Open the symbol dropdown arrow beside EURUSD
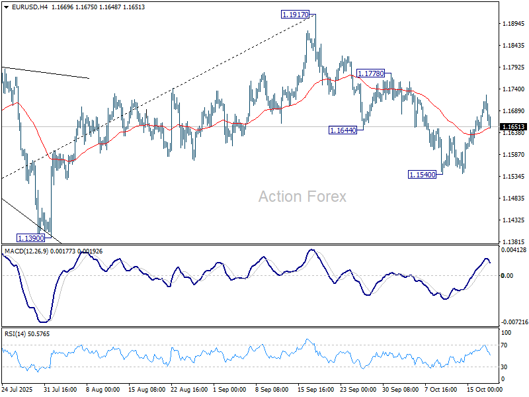Viewport: 529px width, 397px height. tap(7, 9)
